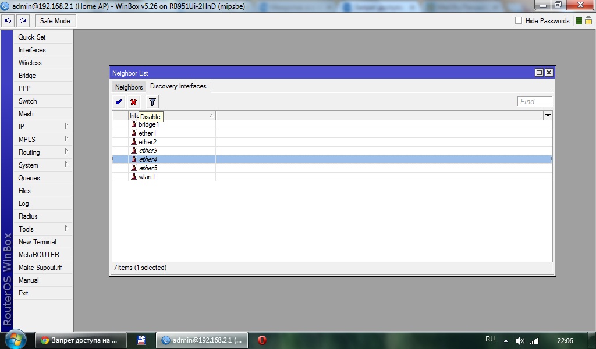Select the ether1 row

click(332, 133)
